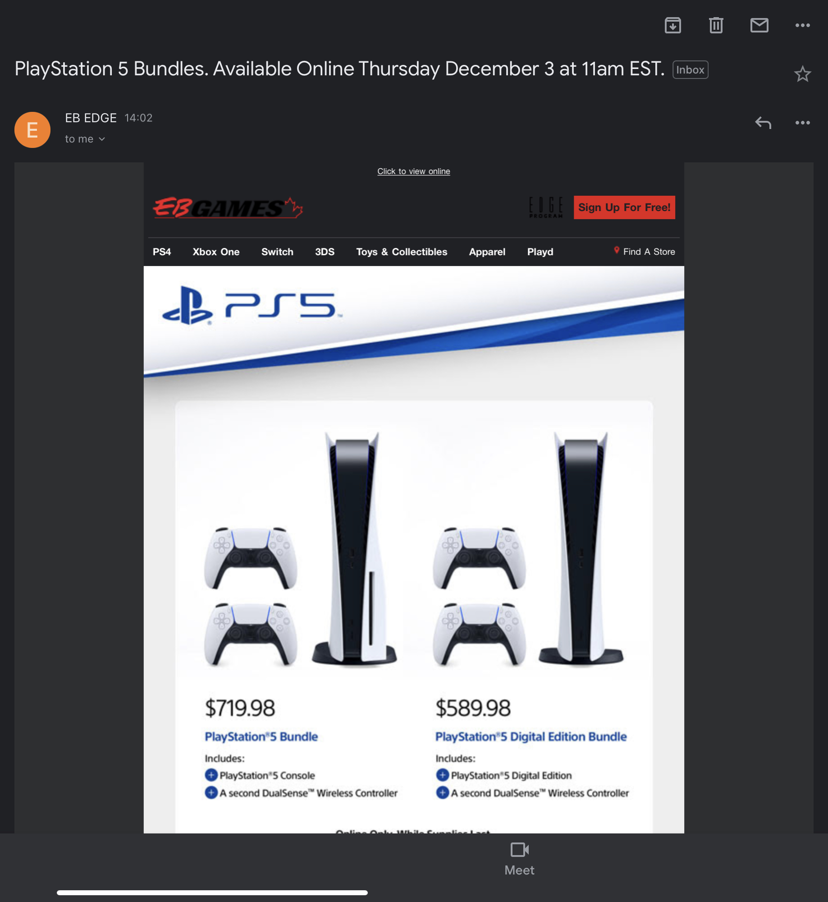This screenshot has height=902, width=828.
Task: Open the top-right more options menu
Action: [x=802, y=25]
